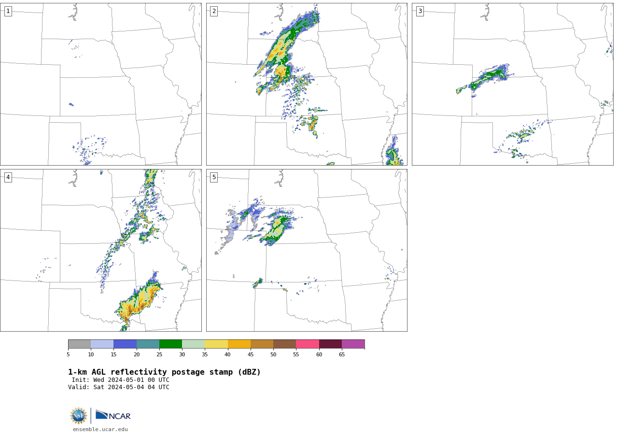Click the member number label '2'
This screenshot has width=618, height=435.
coord(214,11)
